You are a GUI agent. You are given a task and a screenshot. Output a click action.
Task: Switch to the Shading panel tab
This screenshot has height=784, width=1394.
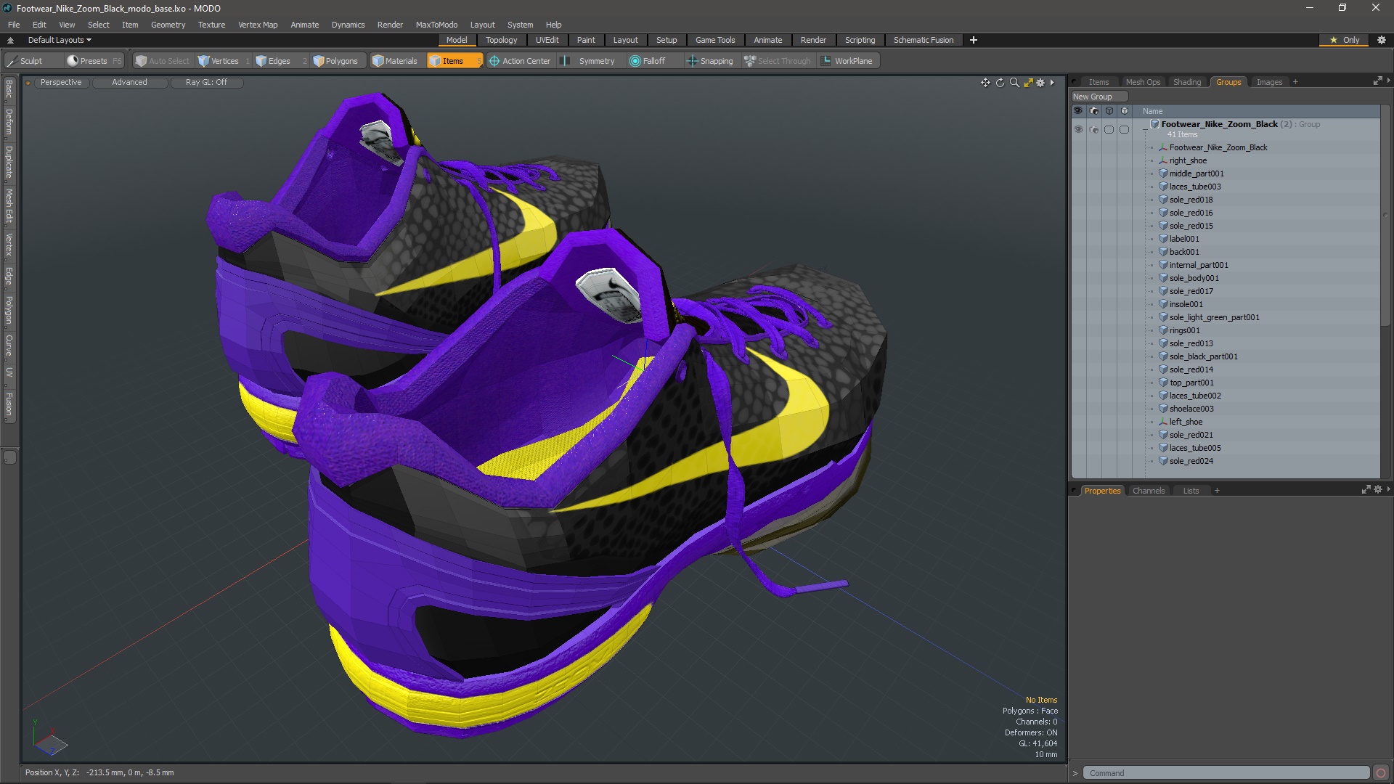pyautogui.click(x=1187, y=82)
